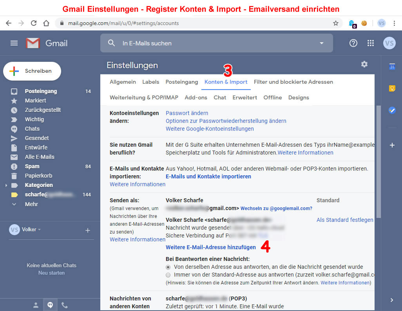Viewport: 402px width, 311px height.
Task: Go back with the browser back arrow
Action: tap(9, 23)
